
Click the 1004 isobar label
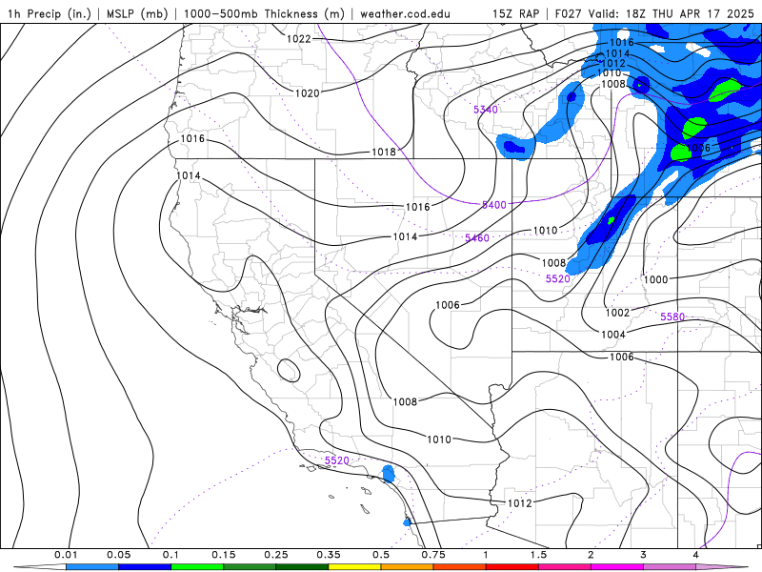[x=613, y=335]
